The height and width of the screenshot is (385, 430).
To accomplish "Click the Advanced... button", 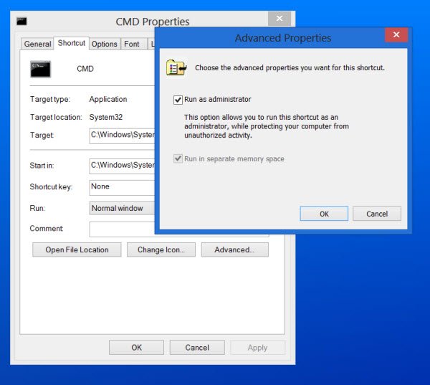I will point(235,249).
